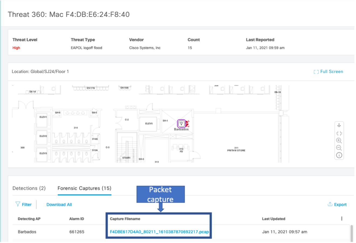Click the Export upload icon
Viewport: 356px width, 243px height.
330,204
